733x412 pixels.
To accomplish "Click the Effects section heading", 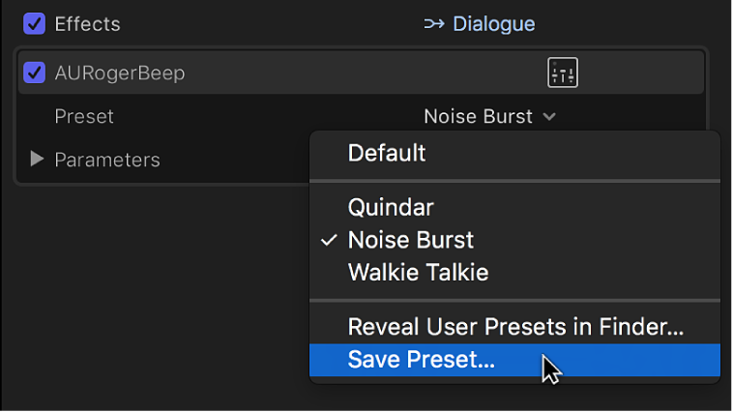I will [x=87, y=23].
